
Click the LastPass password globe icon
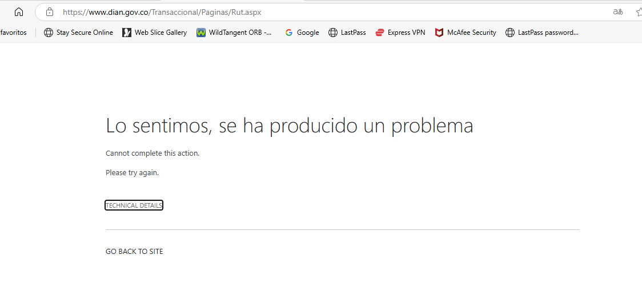coord(509,33)
